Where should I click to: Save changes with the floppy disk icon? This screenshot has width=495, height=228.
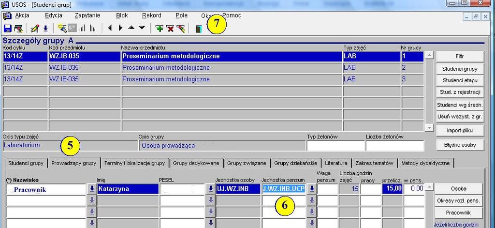8,29
